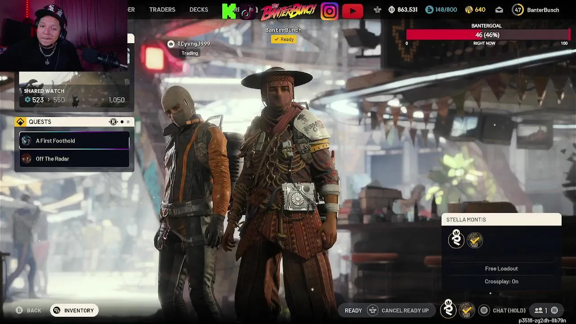Screen dimensions: 576x324
Task: Click the level 47 player badge
Action: coord(518,10)
